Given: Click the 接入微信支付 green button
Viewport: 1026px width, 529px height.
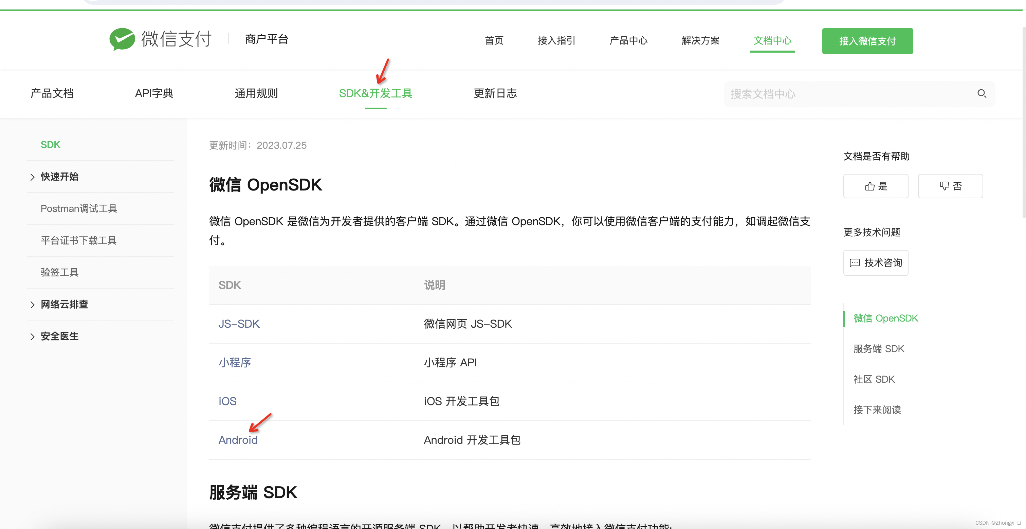Looking at the screenshot, I should (867, 41).
